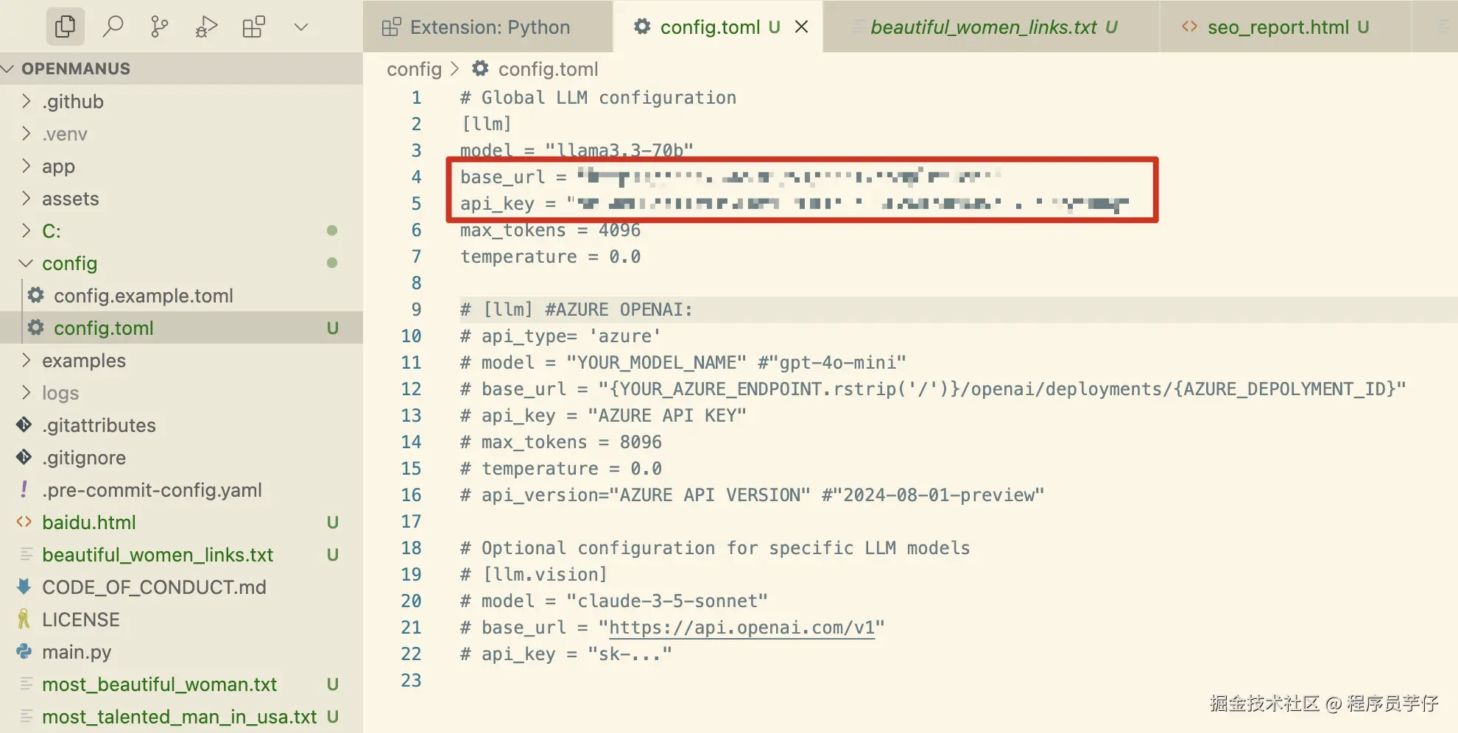Click the Extension: Python tab icon
1458x733 pixels.
(391, 27)
